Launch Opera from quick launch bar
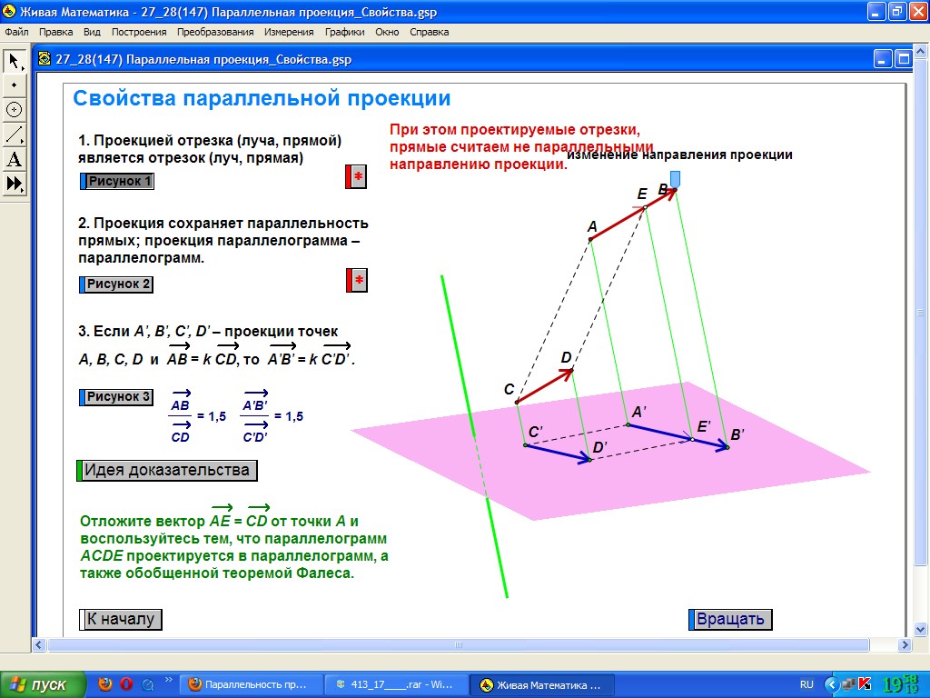The image size is (930, 698). click(126, 684)
